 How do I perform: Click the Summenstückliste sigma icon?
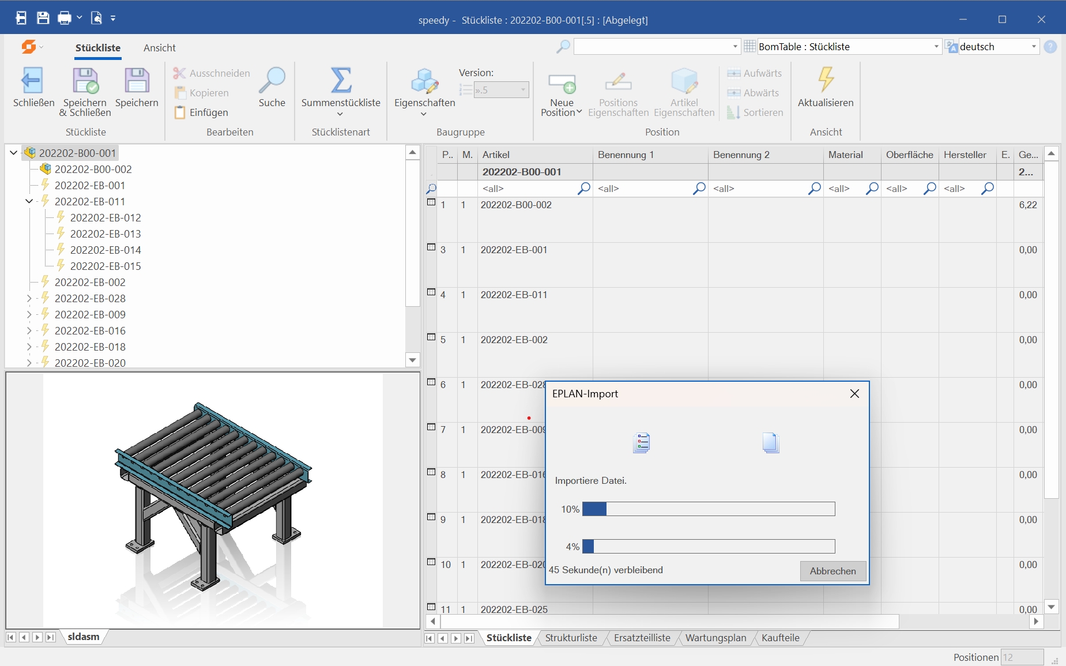341,81
